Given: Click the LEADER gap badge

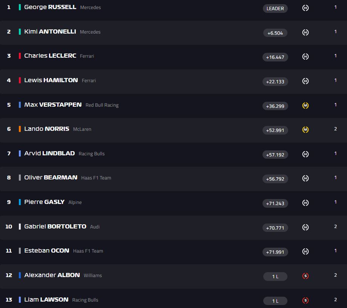Looking at the screenshot, I should 275,8.
